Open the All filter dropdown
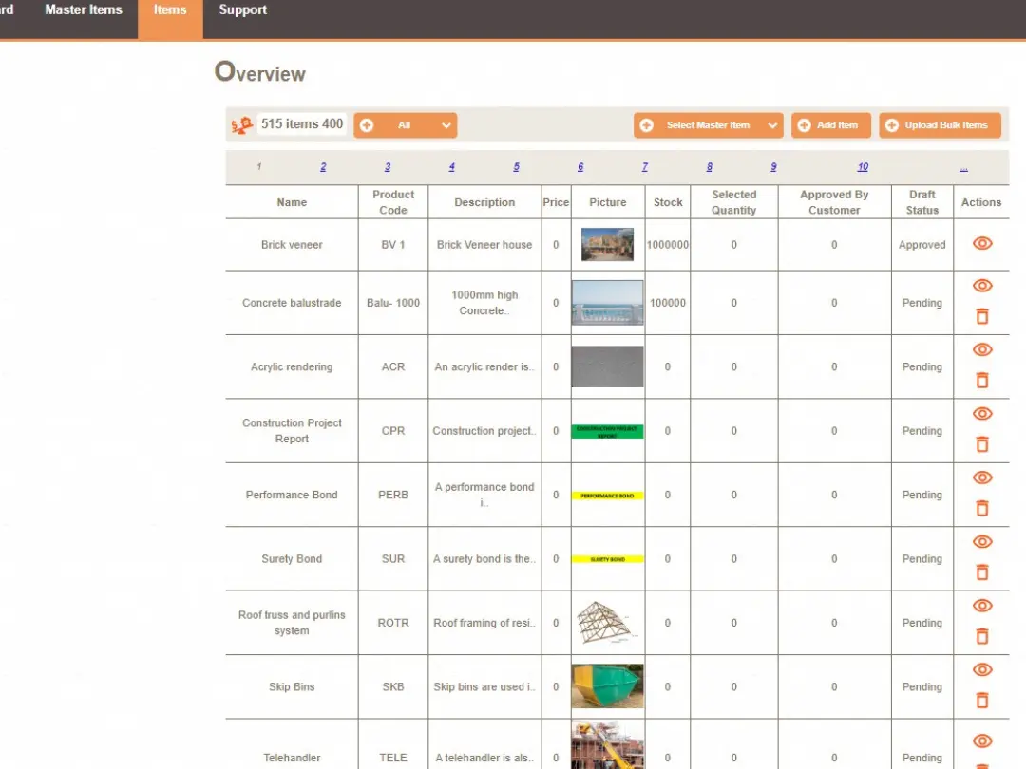The height and width of the screenshot is (769, 1026). tap(406, 125)
